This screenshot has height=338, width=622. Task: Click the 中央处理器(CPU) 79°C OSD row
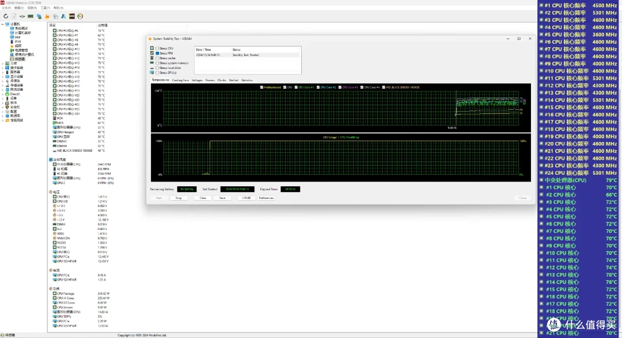tap(579, 180)
